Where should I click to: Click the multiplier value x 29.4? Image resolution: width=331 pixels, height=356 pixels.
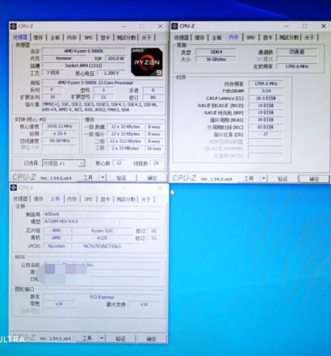tap(60, 133)
